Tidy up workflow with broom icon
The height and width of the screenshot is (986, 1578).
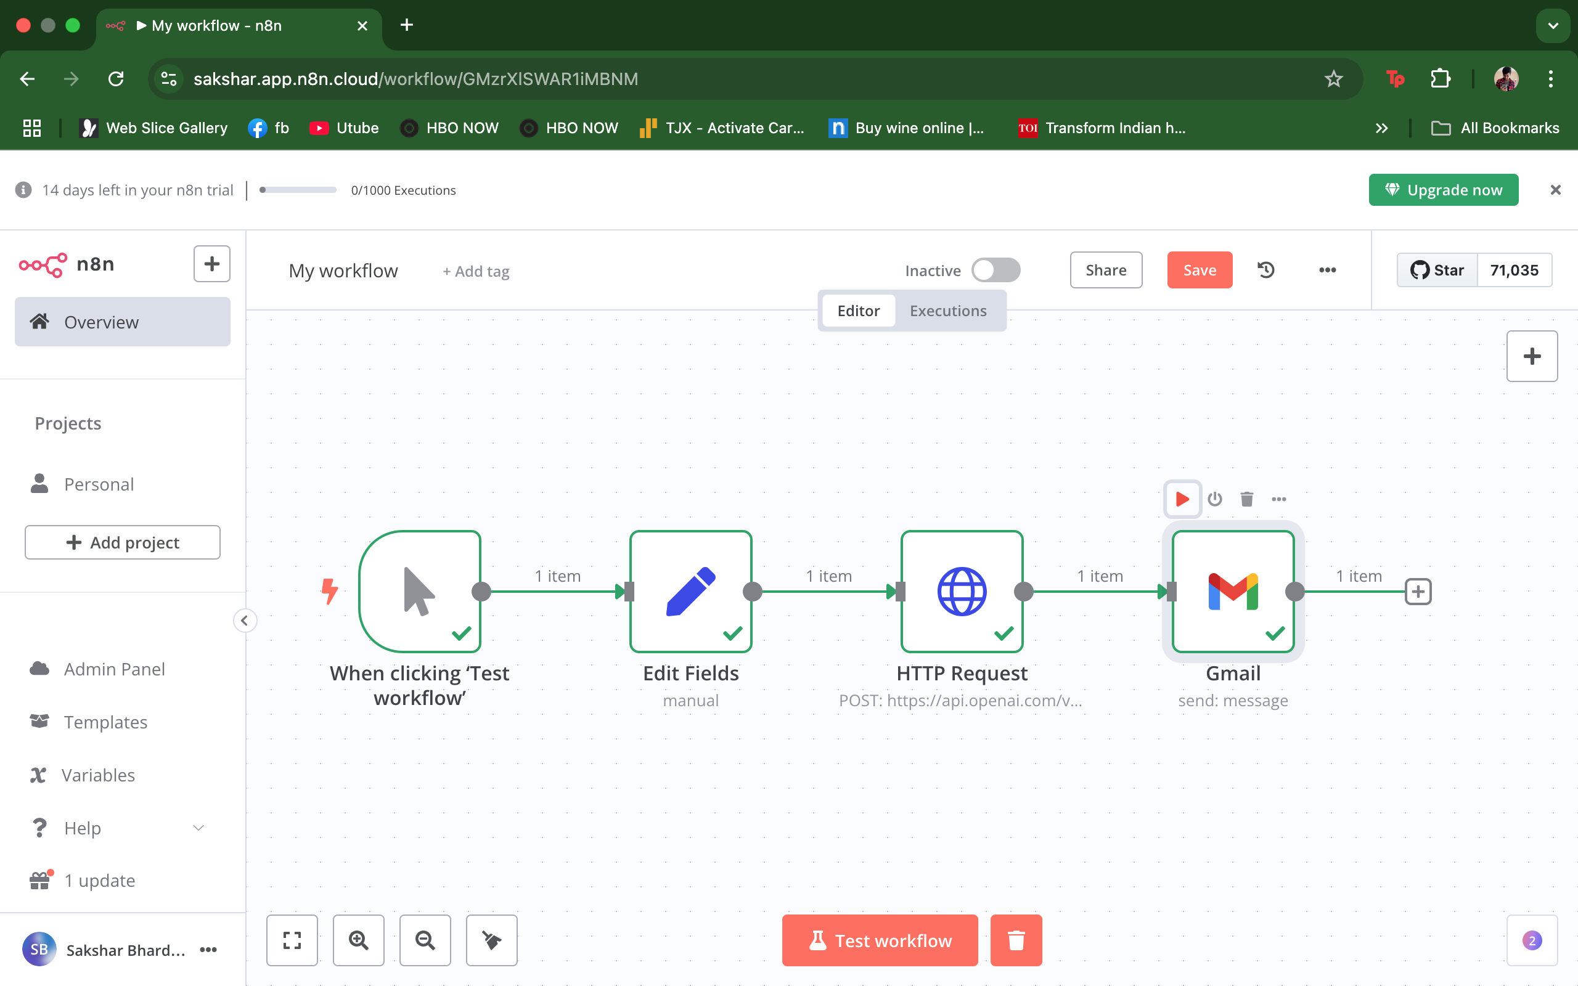coord(492,940)
